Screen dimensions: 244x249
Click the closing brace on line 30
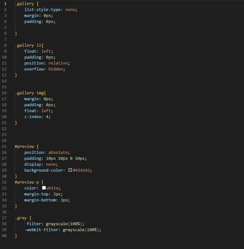pyautogui.click(x=16, y=176)
